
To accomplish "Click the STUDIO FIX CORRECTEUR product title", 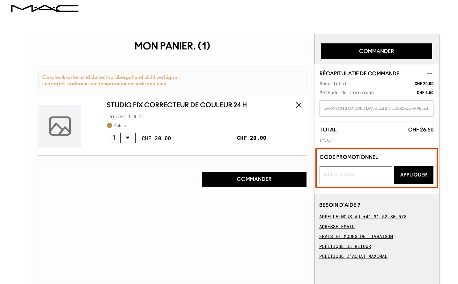I will tap(176, 105).
